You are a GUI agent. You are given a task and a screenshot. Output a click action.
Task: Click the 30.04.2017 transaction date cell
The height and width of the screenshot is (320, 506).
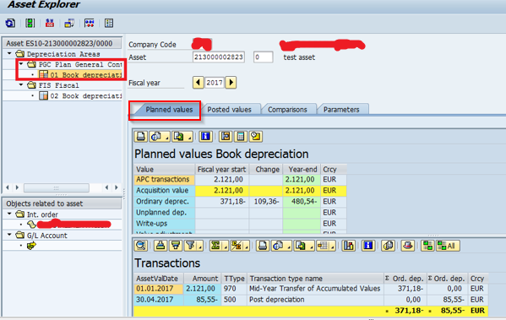pyautogui.click(x=159, y=300)
